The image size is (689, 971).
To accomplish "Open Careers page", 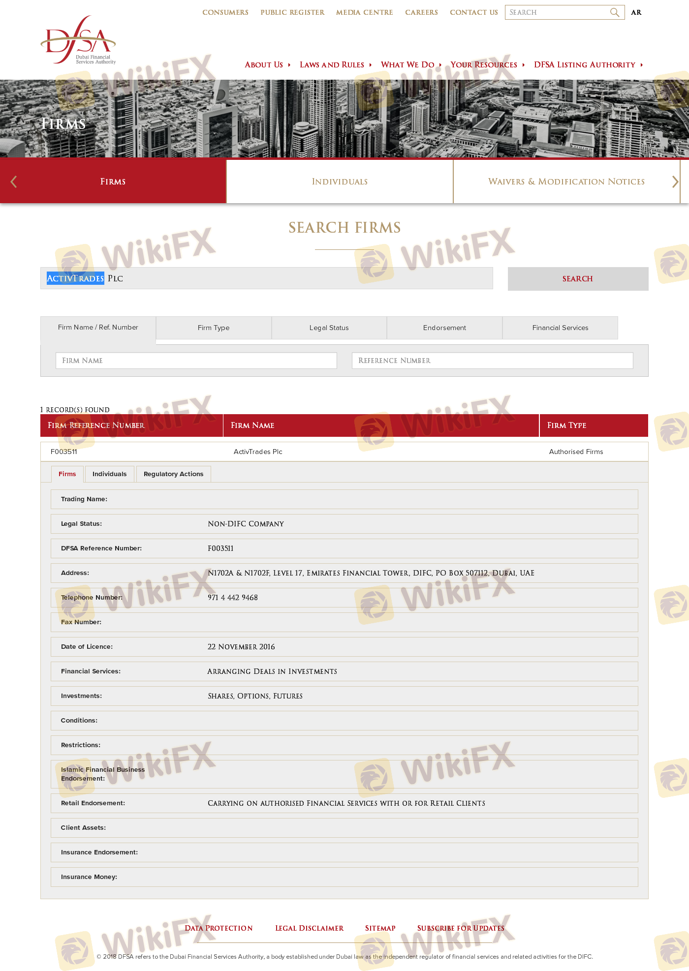I will (421, 12).
